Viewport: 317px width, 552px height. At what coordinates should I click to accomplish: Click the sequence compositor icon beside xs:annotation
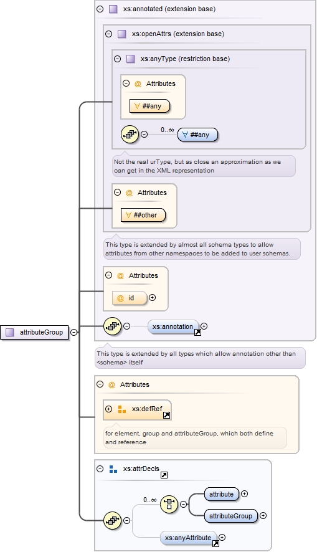tap(112, 326)
